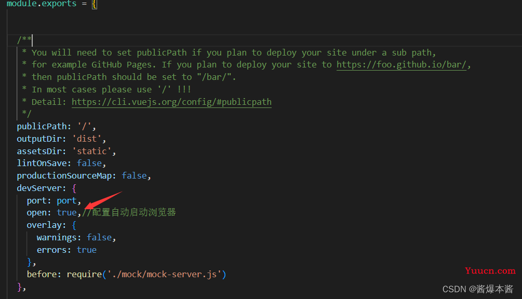Click the port value after port key
Viewport: 522px width, 299px height.
pyautogui.click(x=66, y=200)
